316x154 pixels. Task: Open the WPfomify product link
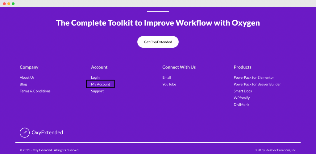[x=242, y=98]
